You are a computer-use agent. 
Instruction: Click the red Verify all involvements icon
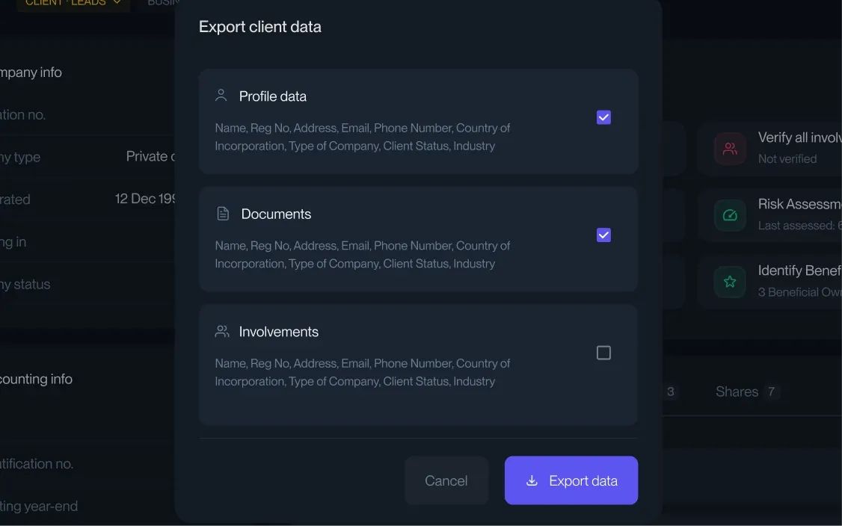point(729,149)
